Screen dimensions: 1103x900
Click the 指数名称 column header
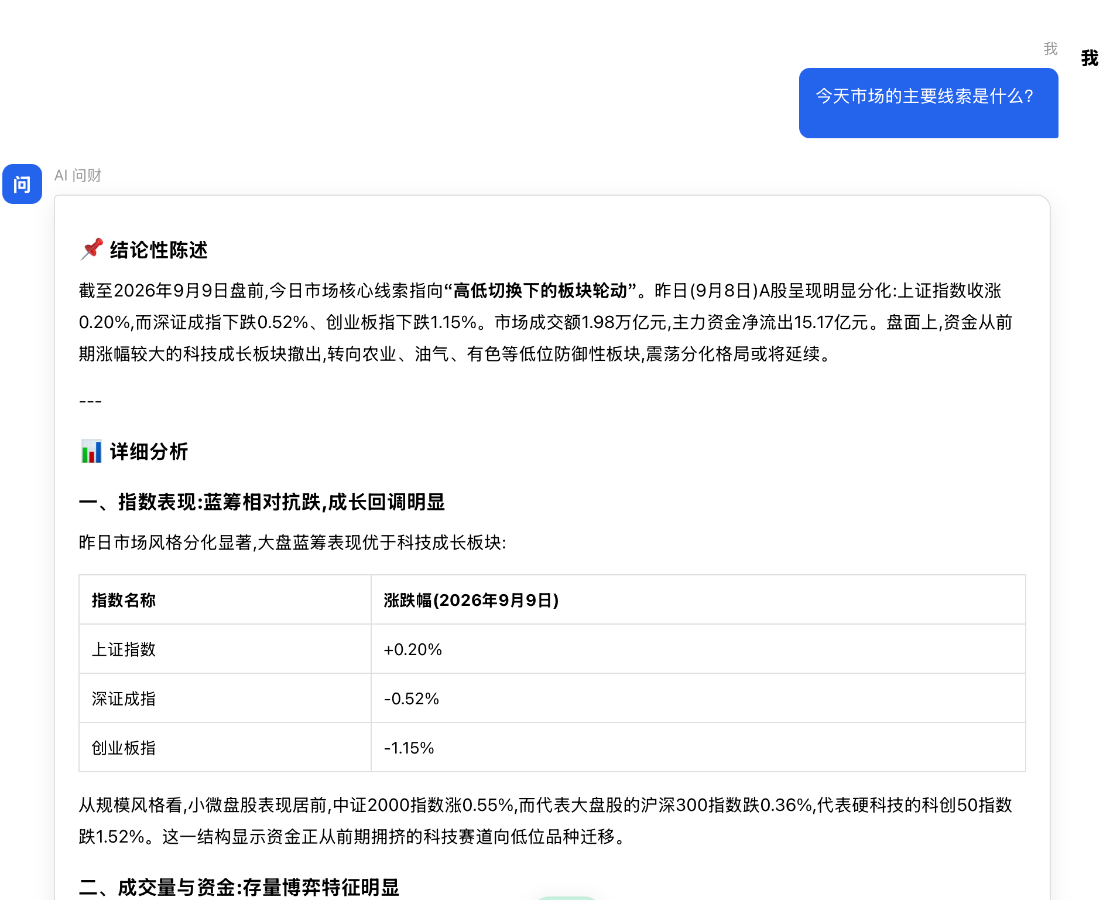click(x=225, y=600)
